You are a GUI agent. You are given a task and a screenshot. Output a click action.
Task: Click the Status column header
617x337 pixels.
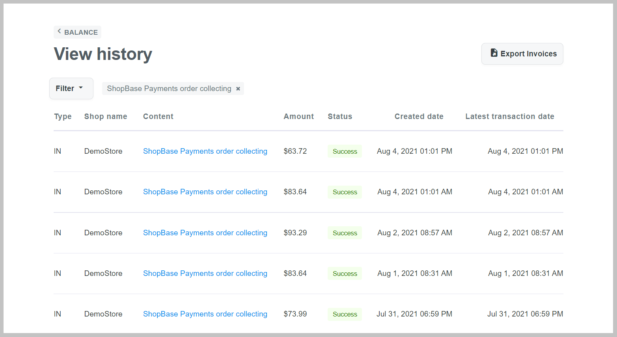point(340,116)
